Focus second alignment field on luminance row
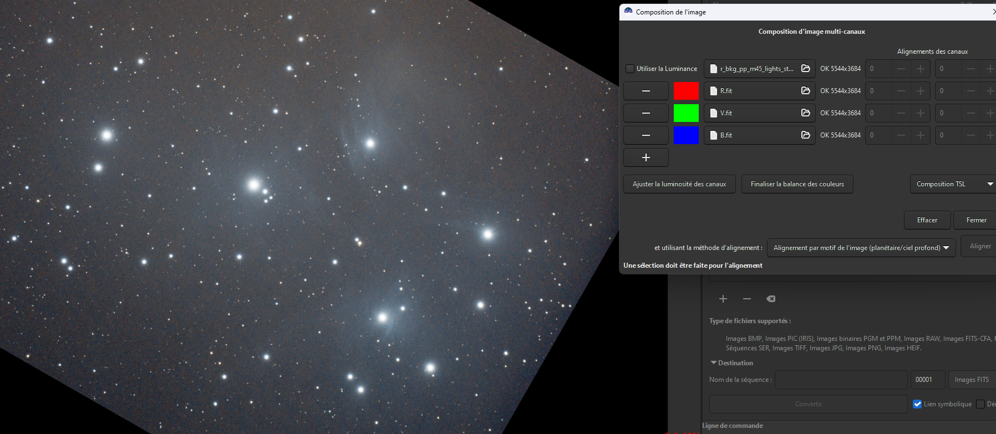This screenshot has height=434, width=996. point(948,69)
